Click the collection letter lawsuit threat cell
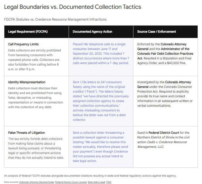 (100, 147)
